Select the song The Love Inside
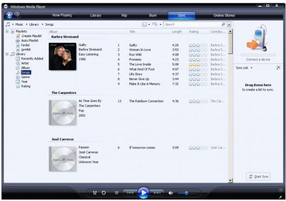 tap(140, 64)
